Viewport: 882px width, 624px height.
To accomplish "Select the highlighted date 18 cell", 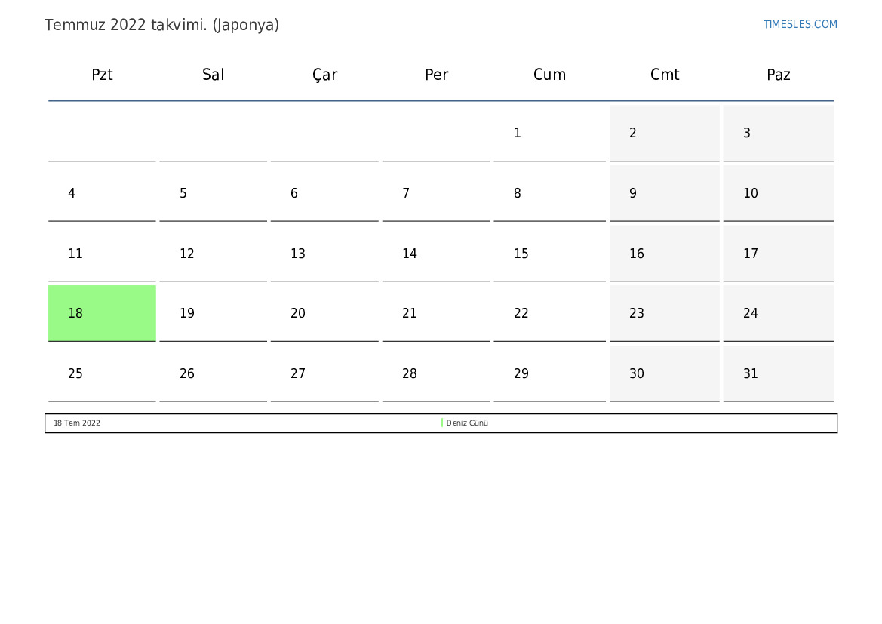I will pyautogui.click(x=102, y=313).
